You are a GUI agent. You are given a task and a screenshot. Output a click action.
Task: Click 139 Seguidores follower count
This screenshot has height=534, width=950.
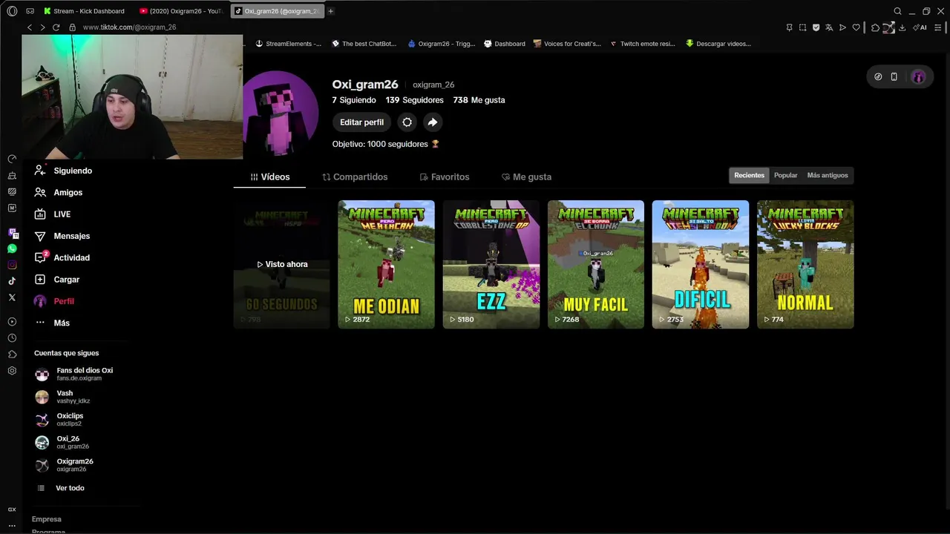coord(414,100)
